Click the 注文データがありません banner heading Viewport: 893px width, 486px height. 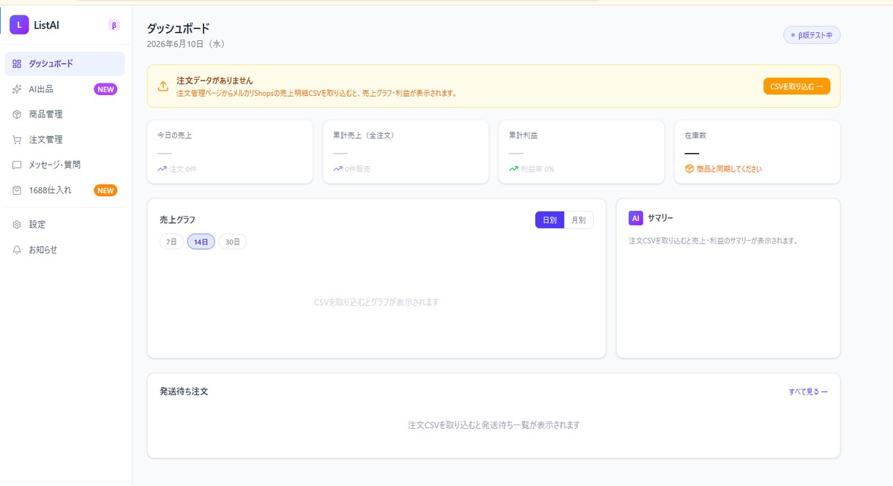(x=215, y=81)
